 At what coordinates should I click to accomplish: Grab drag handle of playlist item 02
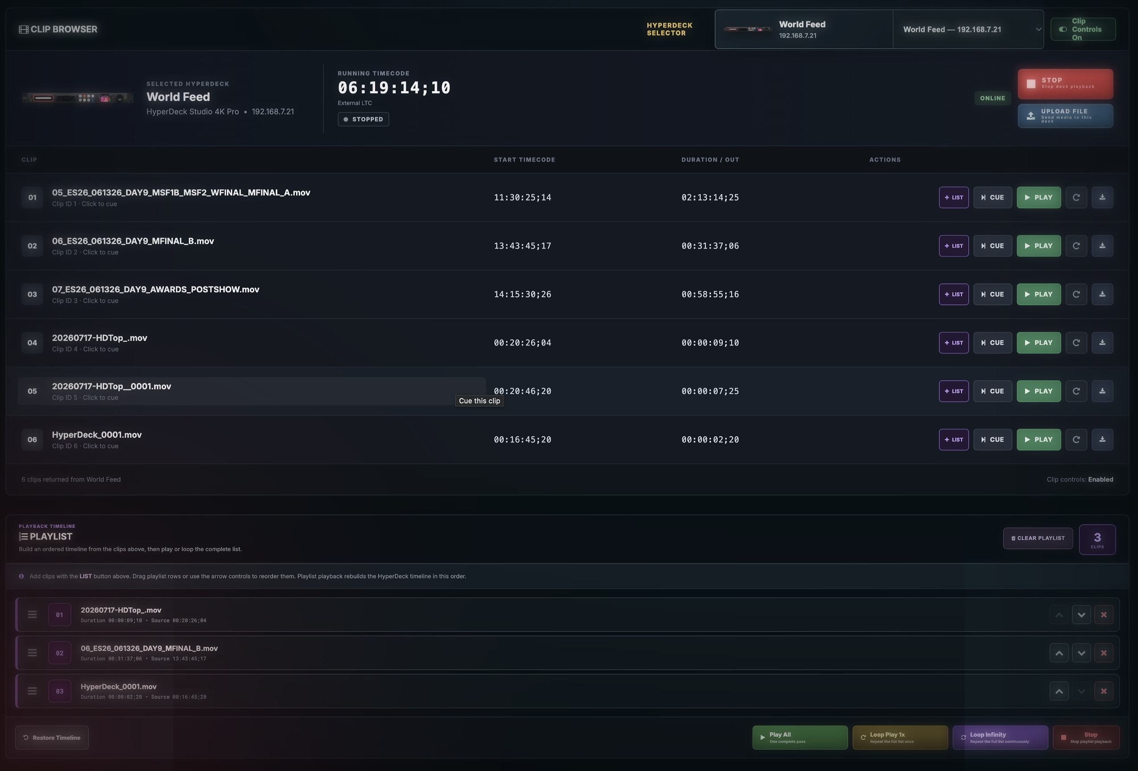point(32,653)
